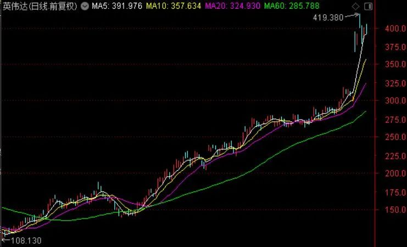The height and width of the screenshot is (247, 407).
Task: Click the 108.130 low price label
Action: click(x=26, y=240)
